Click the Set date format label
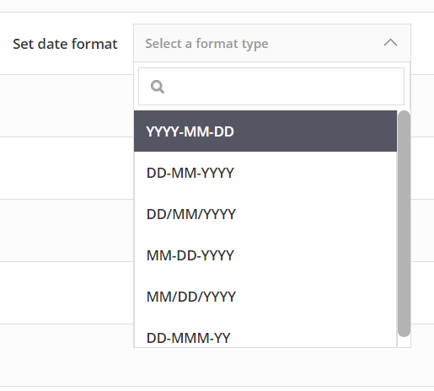The image size is (434, 391). (x=65, y=44)
